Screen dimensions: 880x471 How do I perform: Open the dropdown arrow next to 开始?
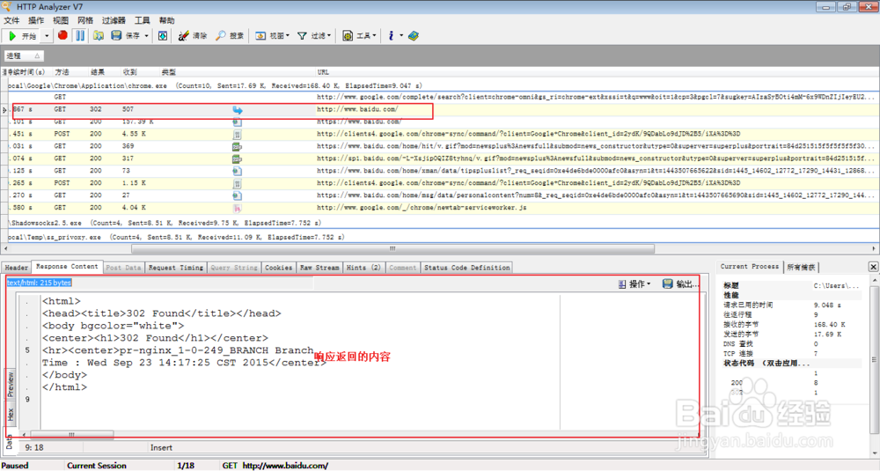point(47,36)
